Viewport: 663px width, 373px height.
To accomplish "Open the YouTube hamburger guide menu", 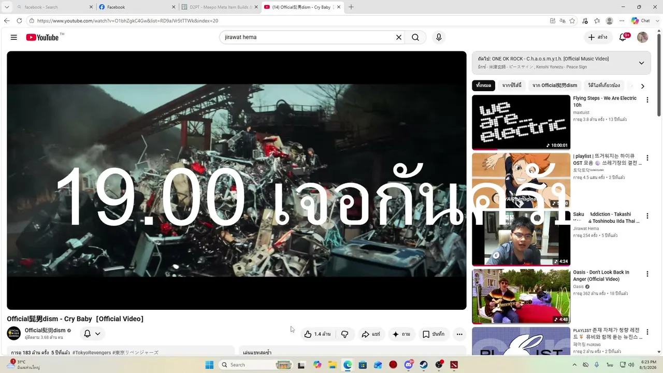I will point(14,37).
